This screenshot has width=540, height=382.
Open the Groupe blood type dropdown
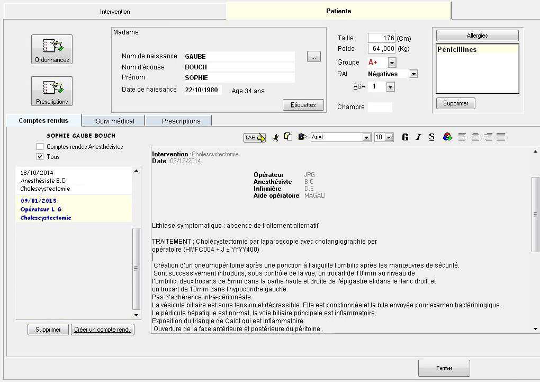click(392, 63)
